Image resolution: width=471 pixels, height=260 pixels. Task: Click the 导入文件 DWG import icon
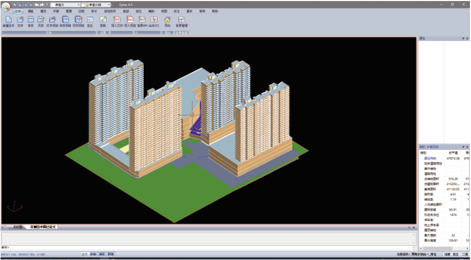point(116,19)
